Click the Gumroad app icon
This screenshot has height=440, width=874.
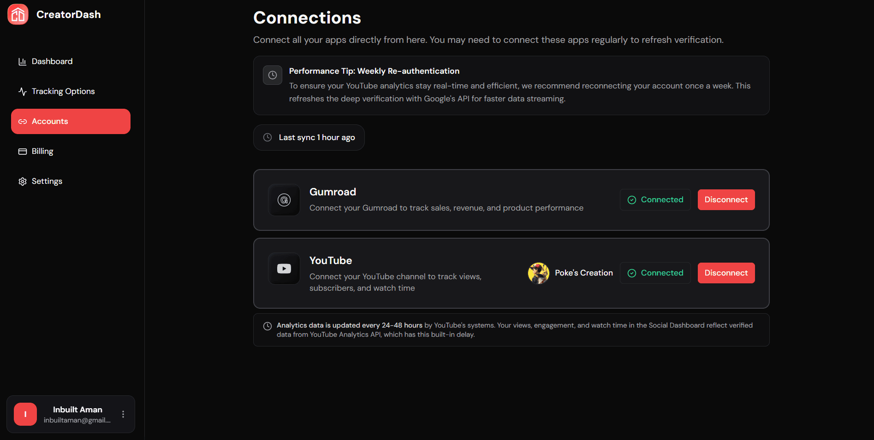(284, 200)
